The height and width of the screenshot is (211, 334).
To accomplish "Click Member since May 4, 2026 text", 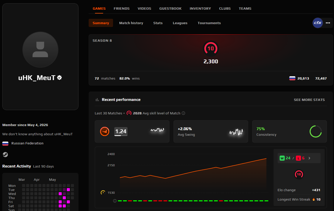I will tap(25, 125).
